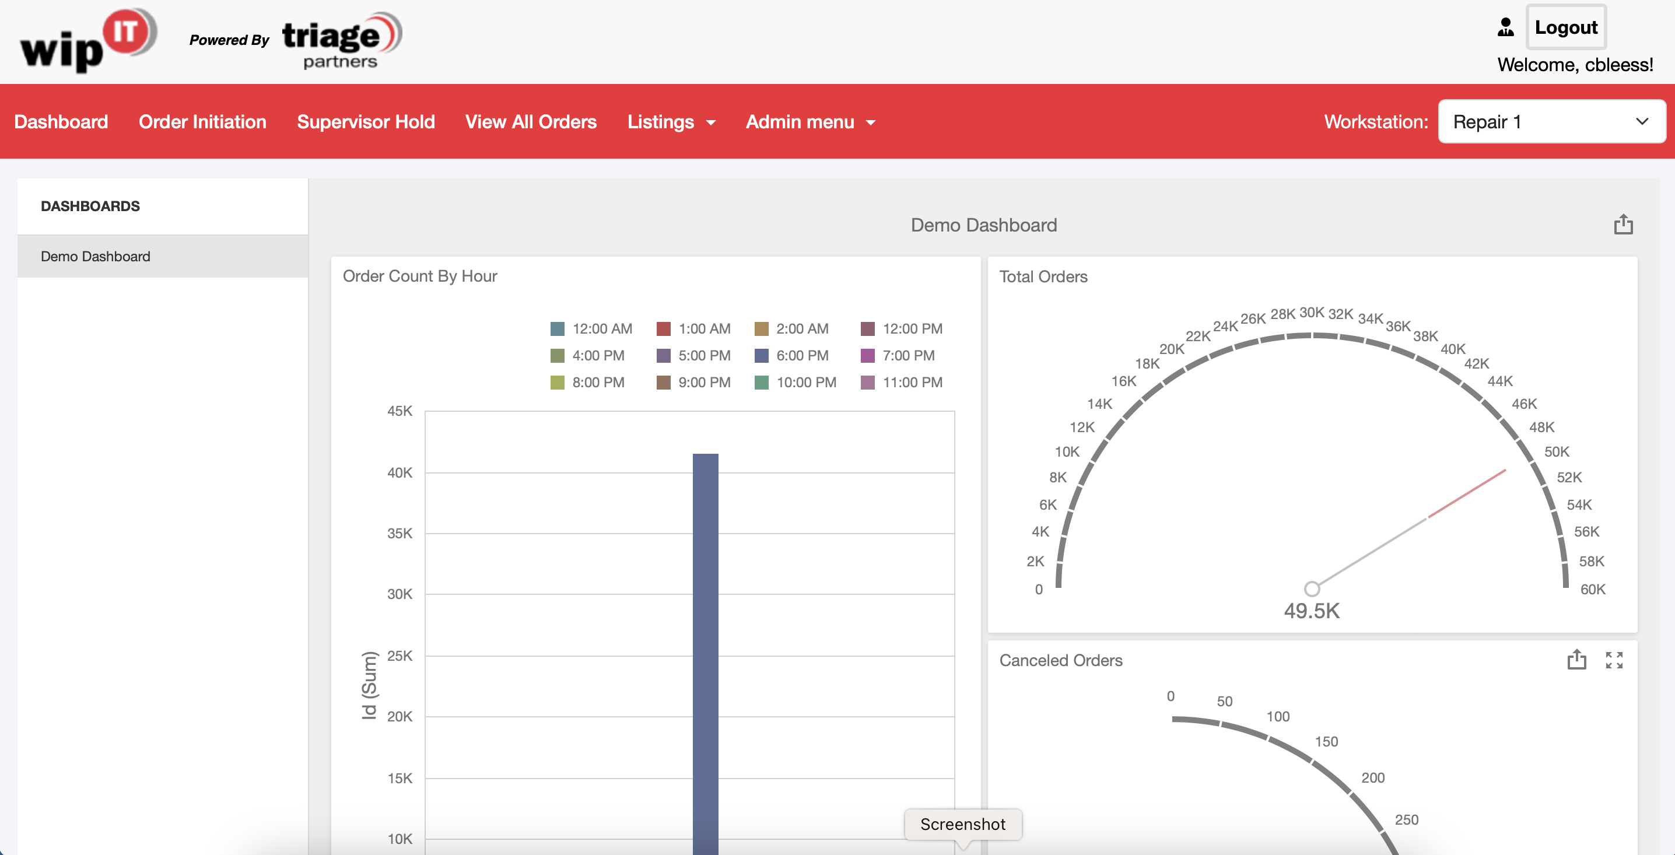
Task: Click the Screenshot button
Action: click(x=963, y=824)
